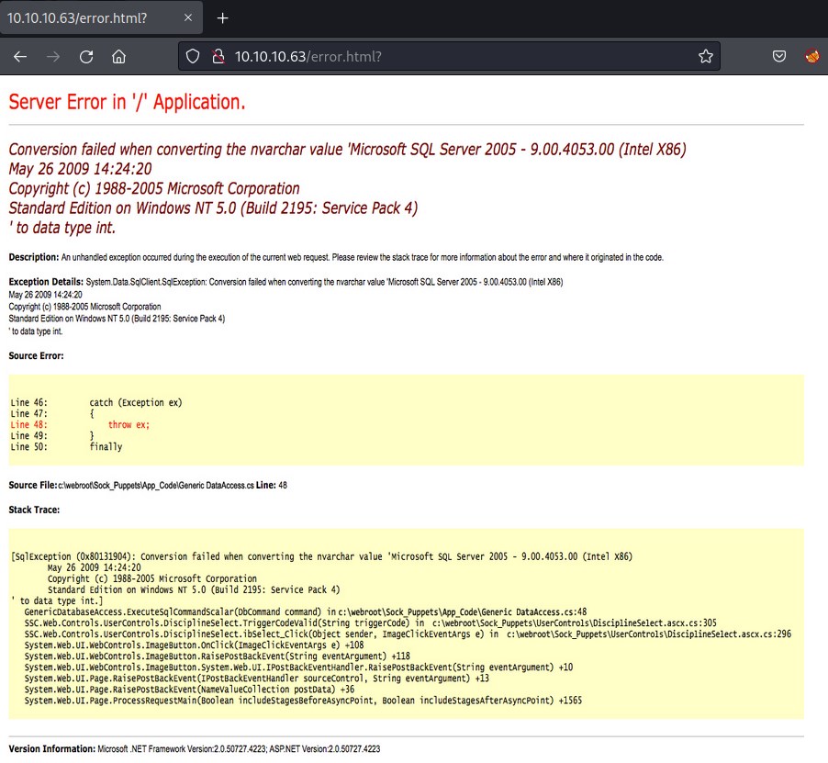This screenshot has width=828, height=763.
Task: Bookmark this page with the star icon
Action: pyautogui.click(x=705, y=56)
